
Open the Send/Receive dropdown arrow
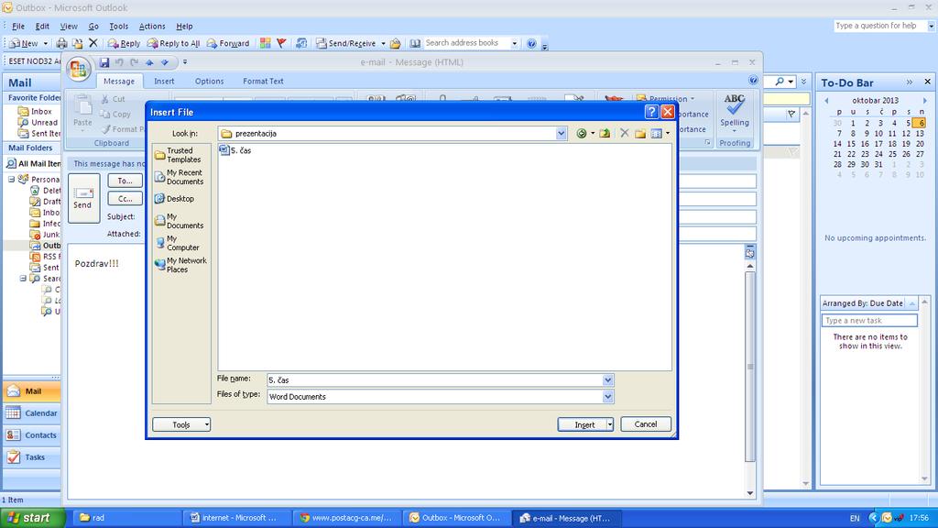[x=383, y=43]
